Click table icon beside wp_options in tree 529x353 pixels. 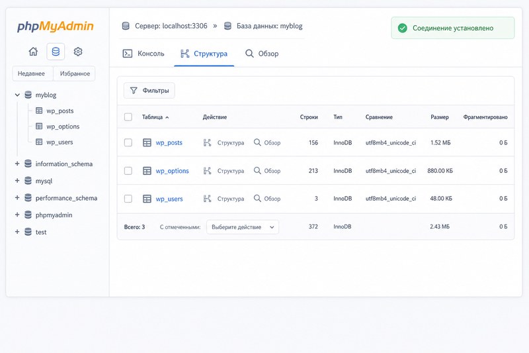[x=39, y=126]
